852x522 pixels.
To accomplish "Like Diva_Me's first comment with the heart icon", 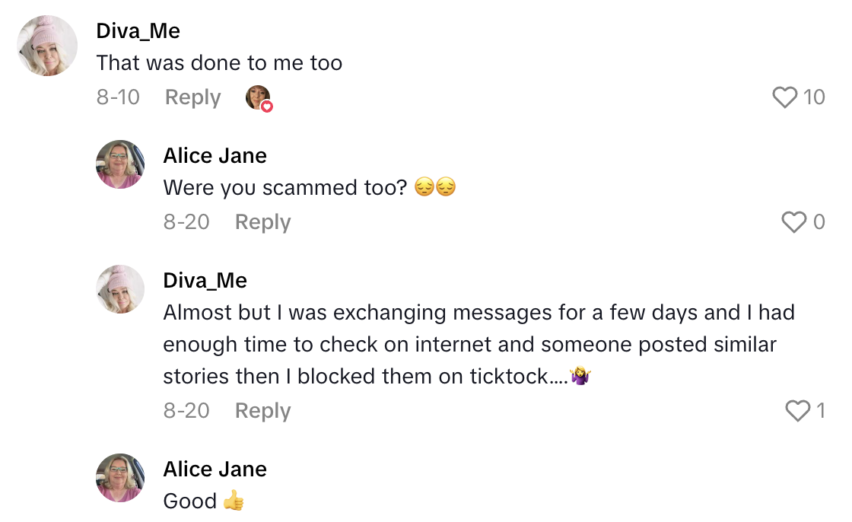I will (x=784, y=97).
